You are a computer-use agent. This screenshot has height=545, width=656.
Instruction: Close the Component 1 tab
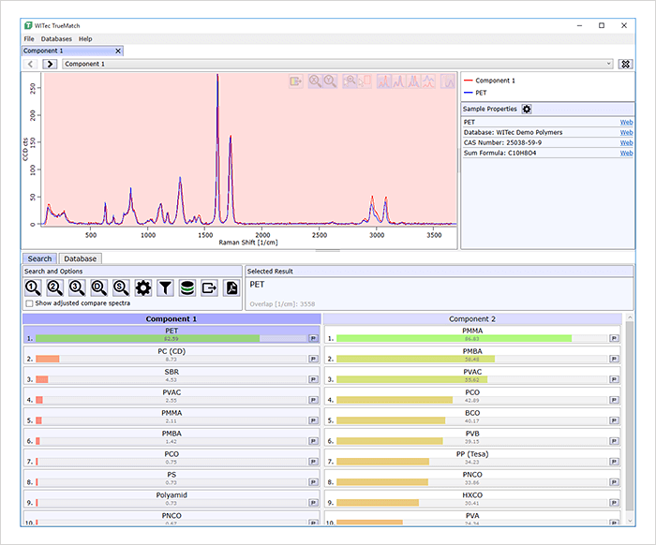coord(118,51)
